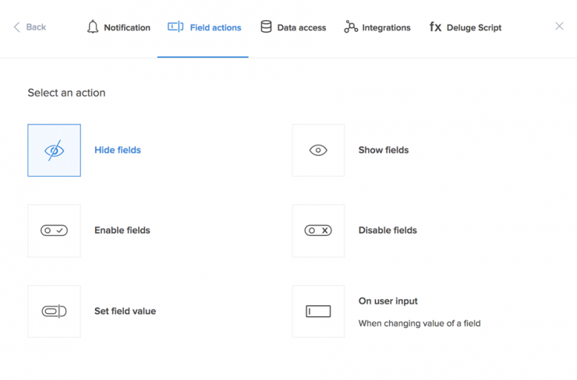This screenshot has width=577, height=380.
Task: Click the Field actions tab icon
Action: [175, 26]
